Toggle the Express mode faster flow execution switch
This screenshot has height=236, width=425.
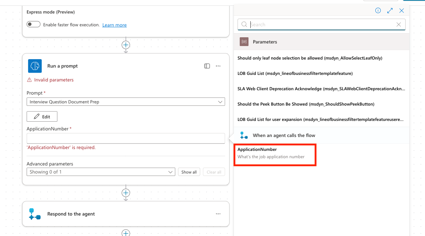[x=33, y=24]
